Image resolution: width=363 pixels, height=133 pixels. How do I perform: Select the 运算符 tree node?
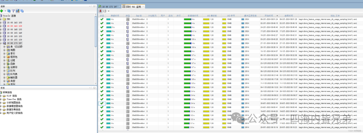(x=14, y=67)
